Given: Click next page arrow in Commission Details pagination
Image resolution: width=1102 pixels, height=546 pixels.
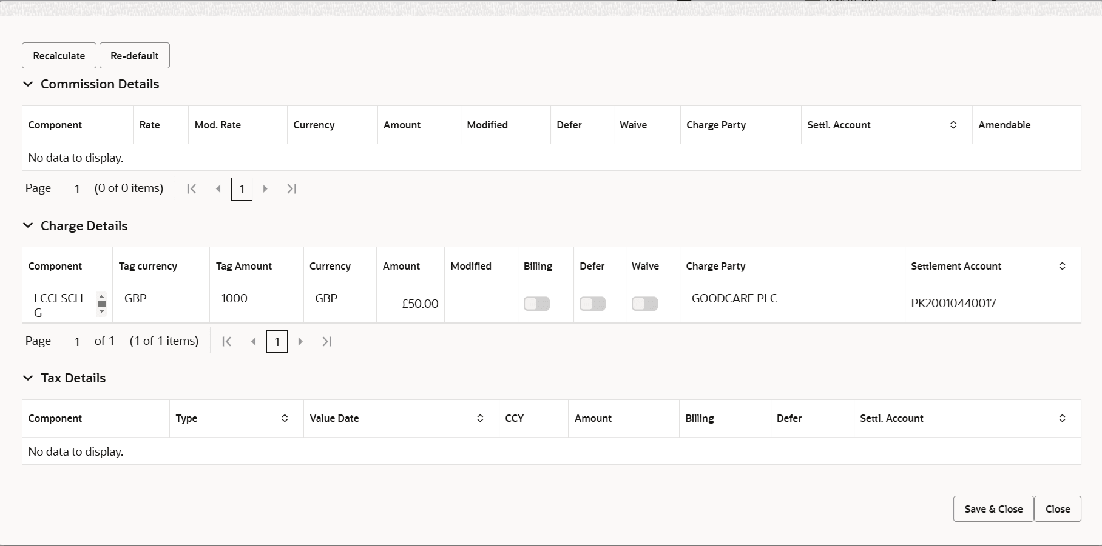Looking at the screenshot, I should tap(265, 188).
